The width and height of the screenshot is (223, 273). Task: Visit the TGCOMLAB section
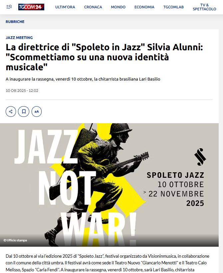click(173, 7)
